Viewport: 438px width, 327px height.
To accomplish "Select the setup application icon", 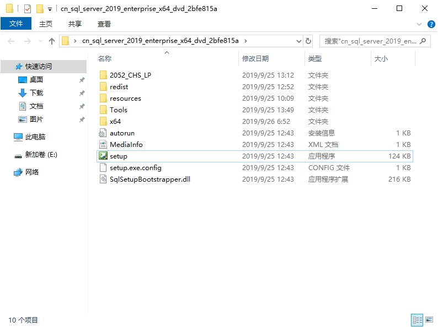I will pyautogui.click(x=103, y=156).
